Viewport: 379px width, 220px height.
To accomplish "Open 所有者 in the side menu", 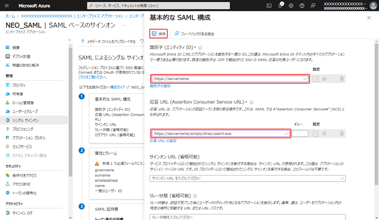I will coord(18,94).
